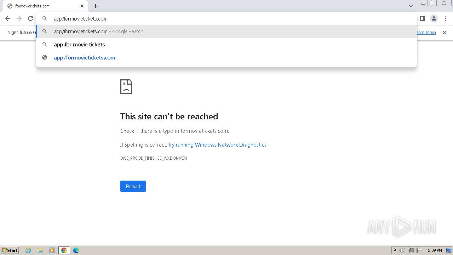Click the address bar text field

[x=226, y=18]
